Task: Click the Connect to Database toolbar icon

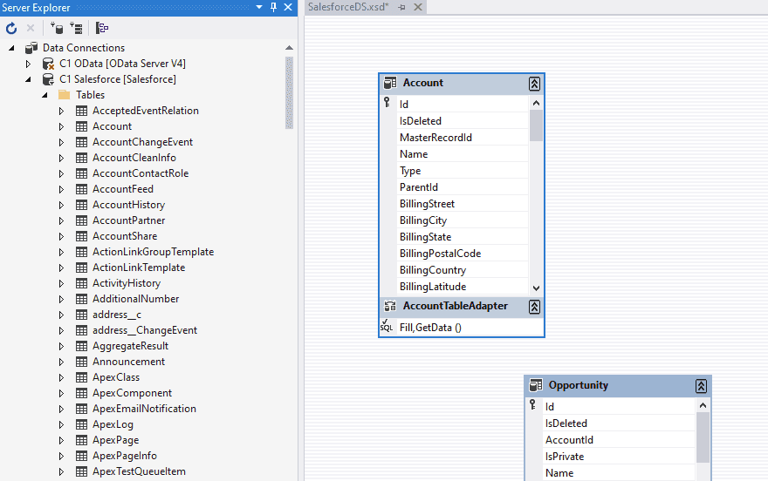Action: [x=57, y=29]
